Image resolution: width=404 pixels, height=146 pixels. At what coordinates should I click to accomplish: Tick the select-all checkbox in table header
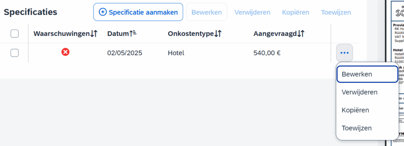tap(15, 34)
